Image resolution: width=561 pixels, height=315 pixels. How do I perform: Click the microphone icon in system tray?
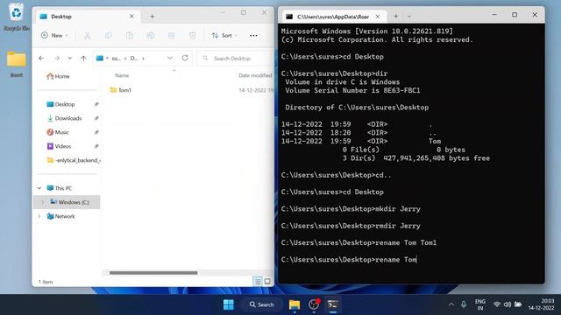tap(464, 304)
